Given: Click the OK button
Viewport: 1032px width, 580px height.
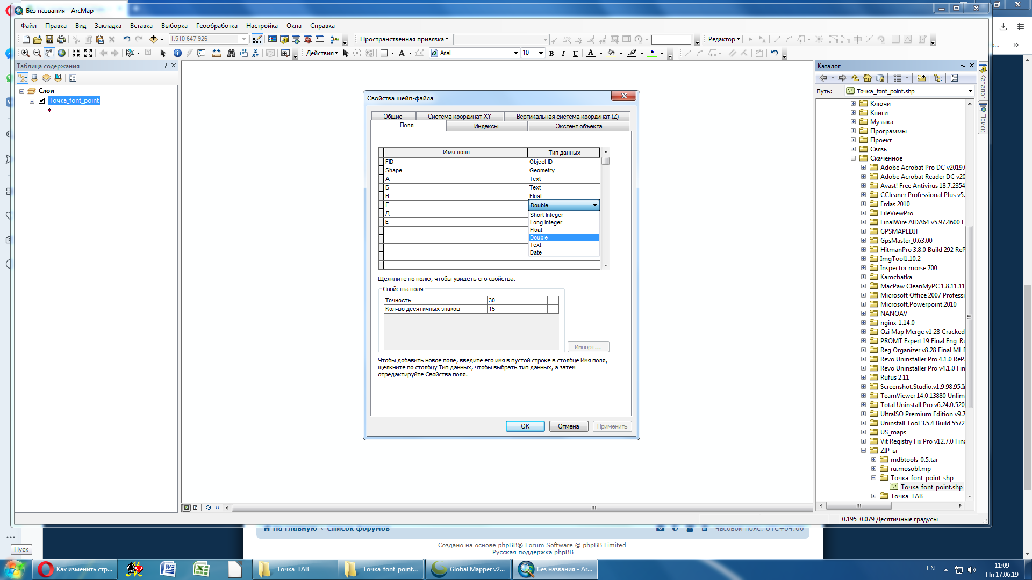Looking at the screenshot, I should (x=525, y=426).
